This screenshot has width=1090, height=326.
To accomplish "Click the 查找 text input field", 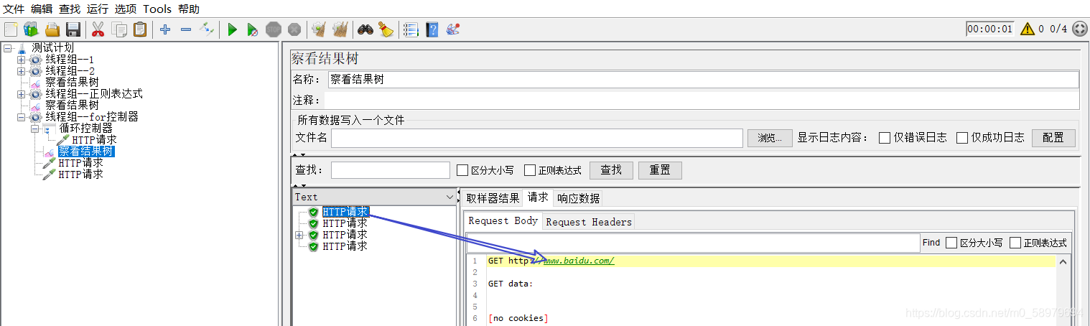I will (390, 170).
